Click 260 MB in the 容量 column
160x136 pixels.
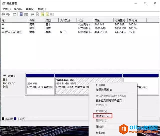pyautogui.click(x=99, y=24)
